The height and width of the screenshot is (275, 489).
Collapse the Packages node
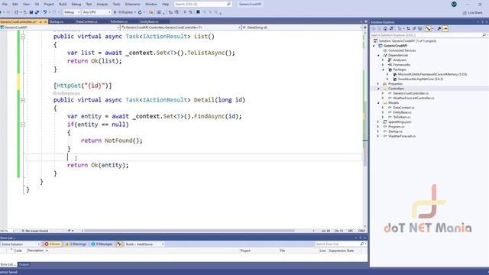(x=384, y=70)
